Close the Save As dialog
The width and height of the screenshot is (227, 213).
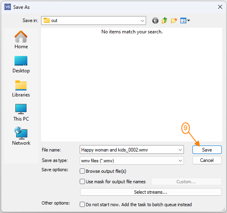(220, 7)
